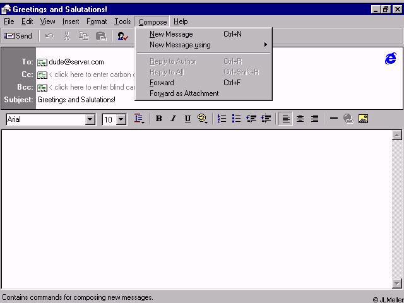Click the Undo toolbar icon
The image size is (404, 303).
pyautogui.click(x=49, y=36)
